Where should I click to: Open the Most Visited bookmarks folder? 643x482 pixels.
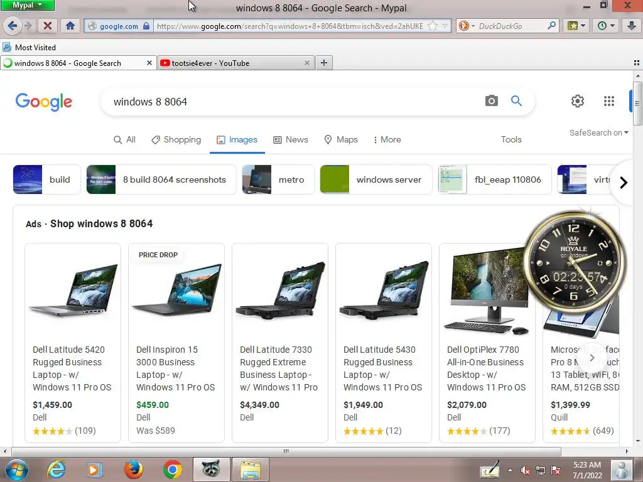pyautogui.click(x=29, y=47)
